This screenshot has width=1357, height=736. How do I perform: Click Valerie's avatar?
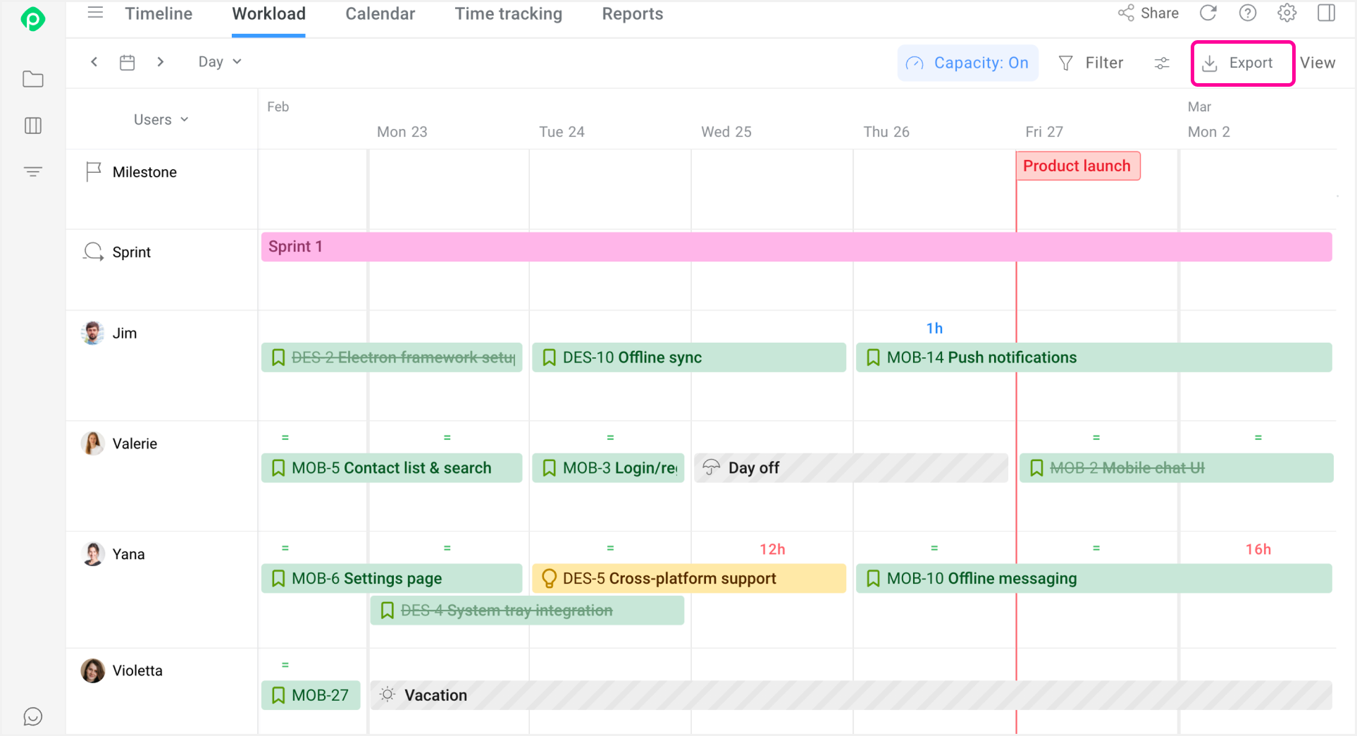click(x=92, y=443)
